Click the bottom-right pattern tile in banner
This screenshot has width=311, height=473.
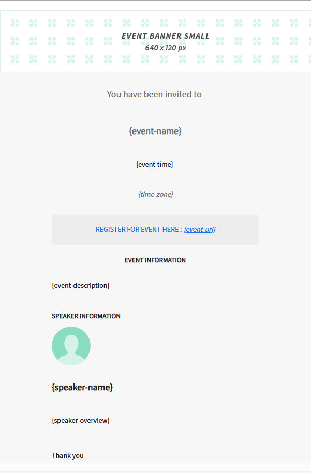[294, 59]
